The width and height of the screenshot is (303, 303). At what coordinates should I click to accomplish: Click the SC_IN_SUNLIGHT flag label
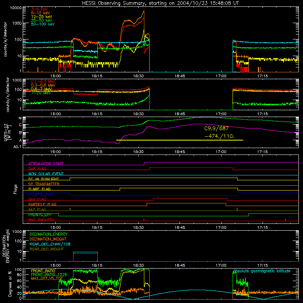point(44,179)
